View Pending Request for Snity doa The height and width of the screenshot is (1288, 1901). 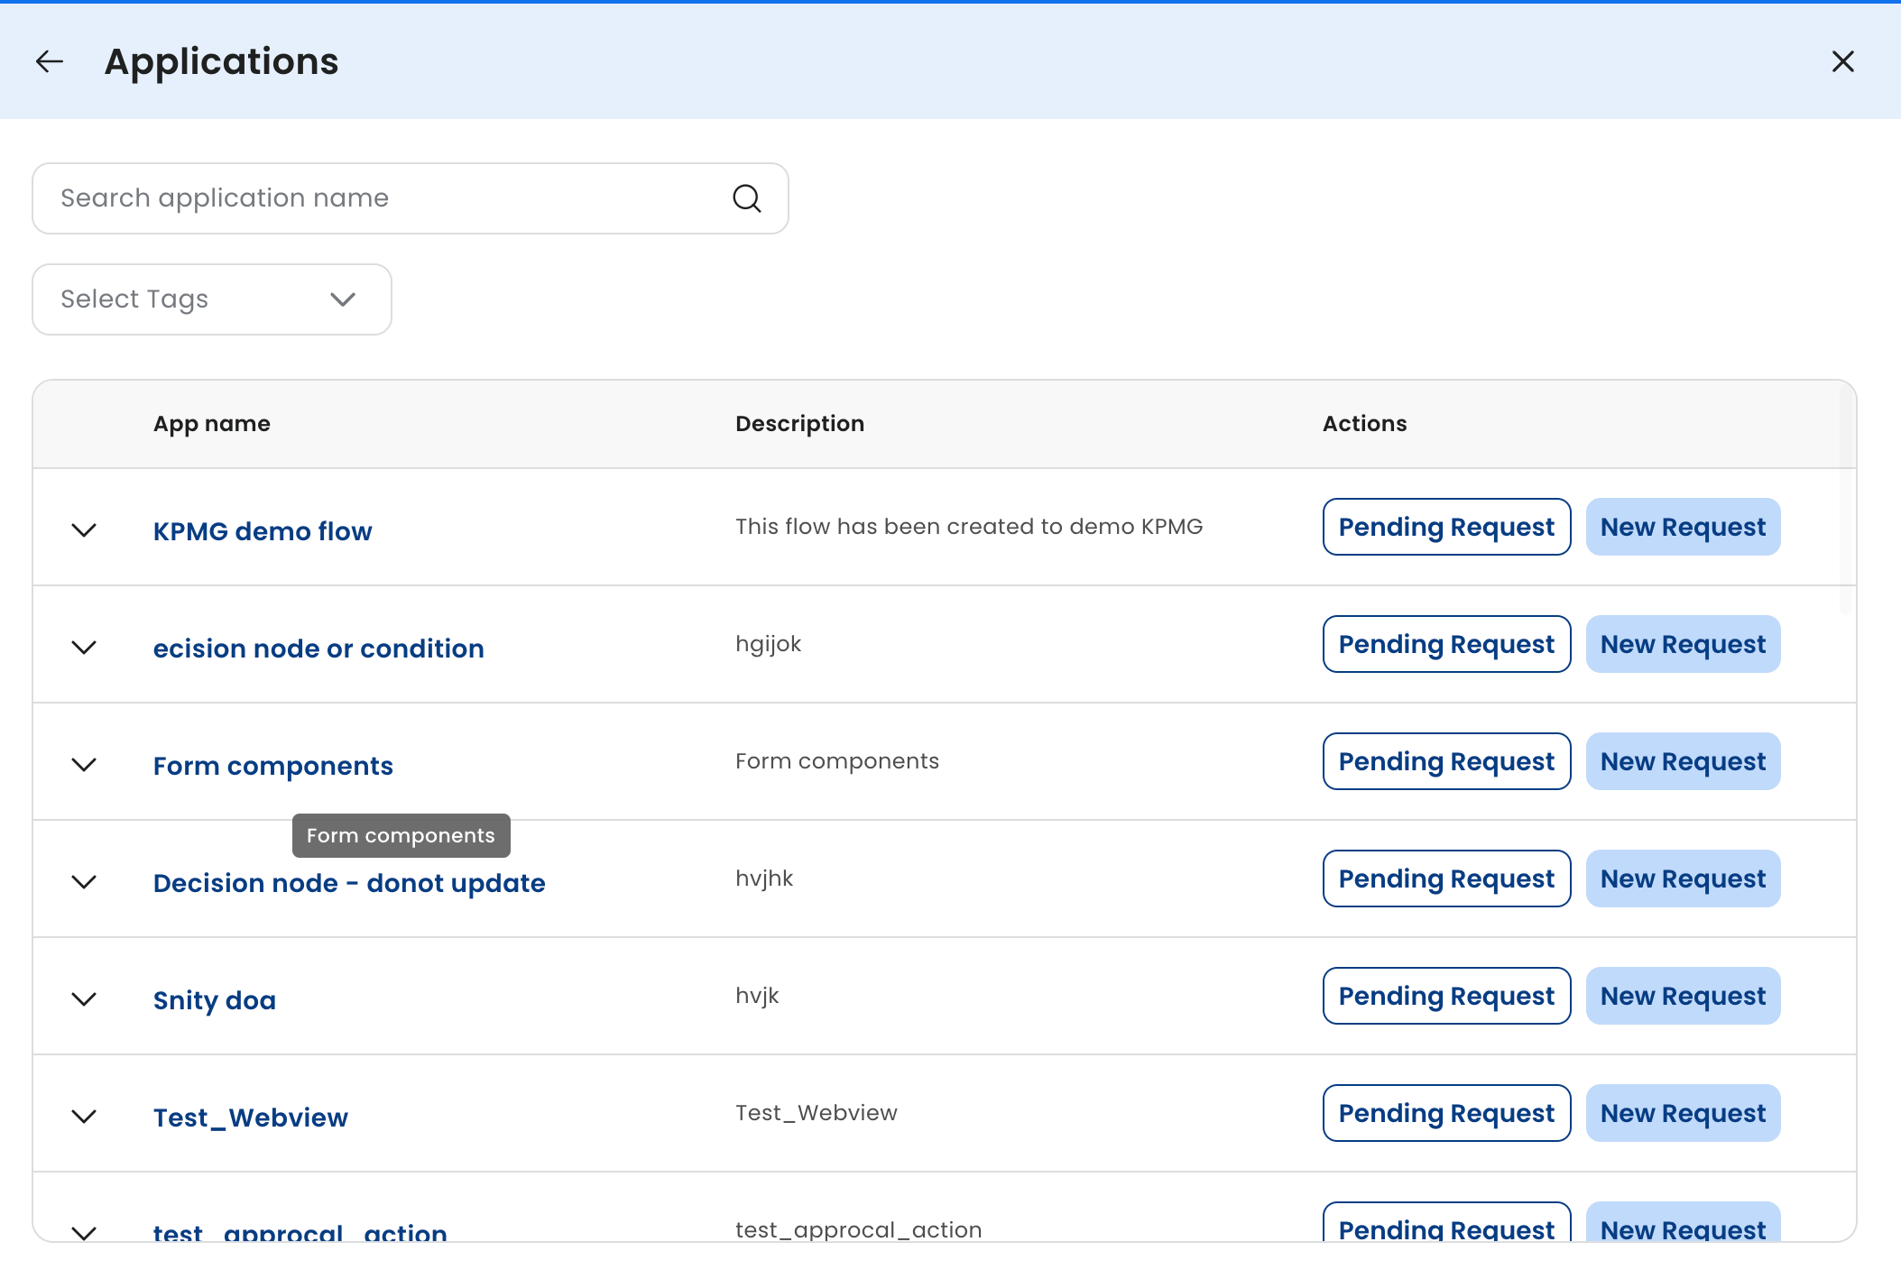pos(1446,996)
